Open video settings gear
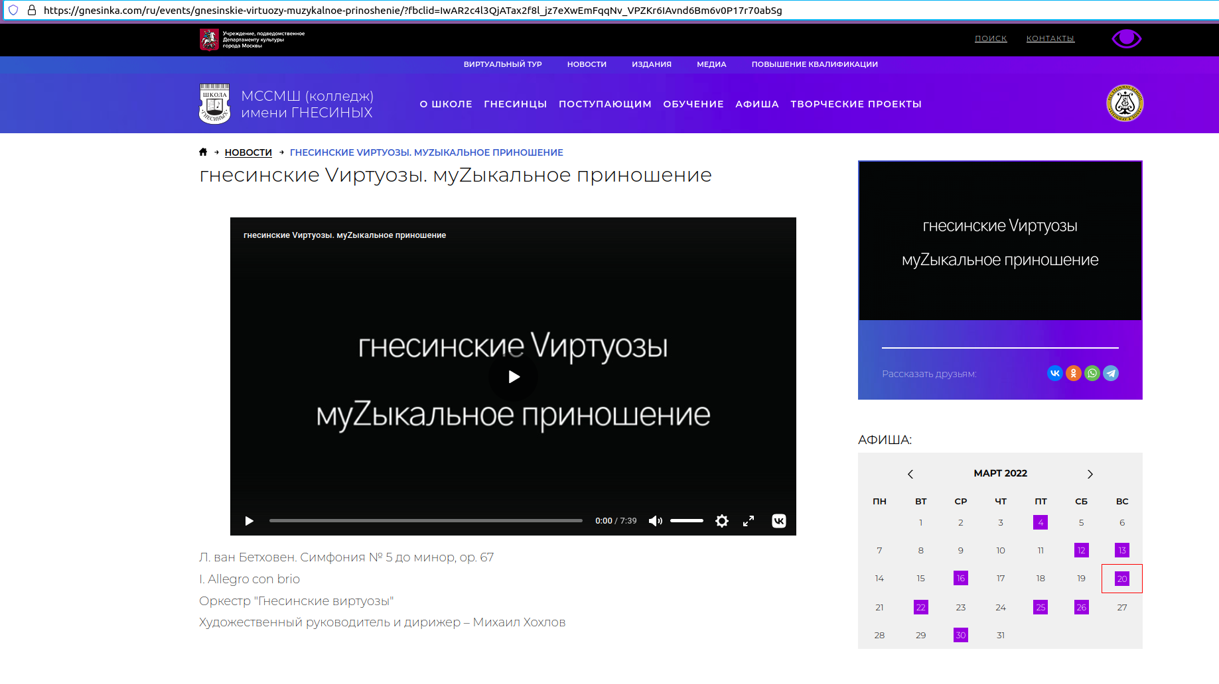The width and height of the screenshot is (1219, 684). point(722,521)
